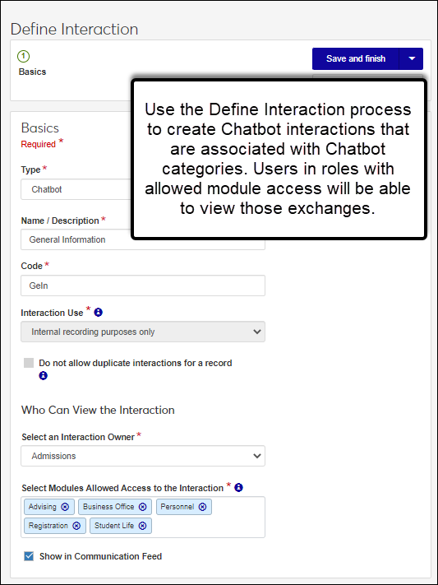Open info icon under duplicate interactions checkbox
This screenshot has width=438, height=585.
click(x=44, y=375)
